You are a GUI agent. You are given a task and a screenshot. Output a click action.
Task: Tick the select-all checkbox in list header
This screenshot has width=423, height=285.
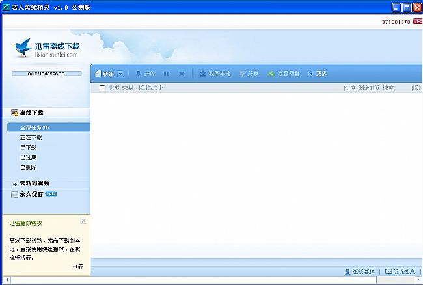102,88
